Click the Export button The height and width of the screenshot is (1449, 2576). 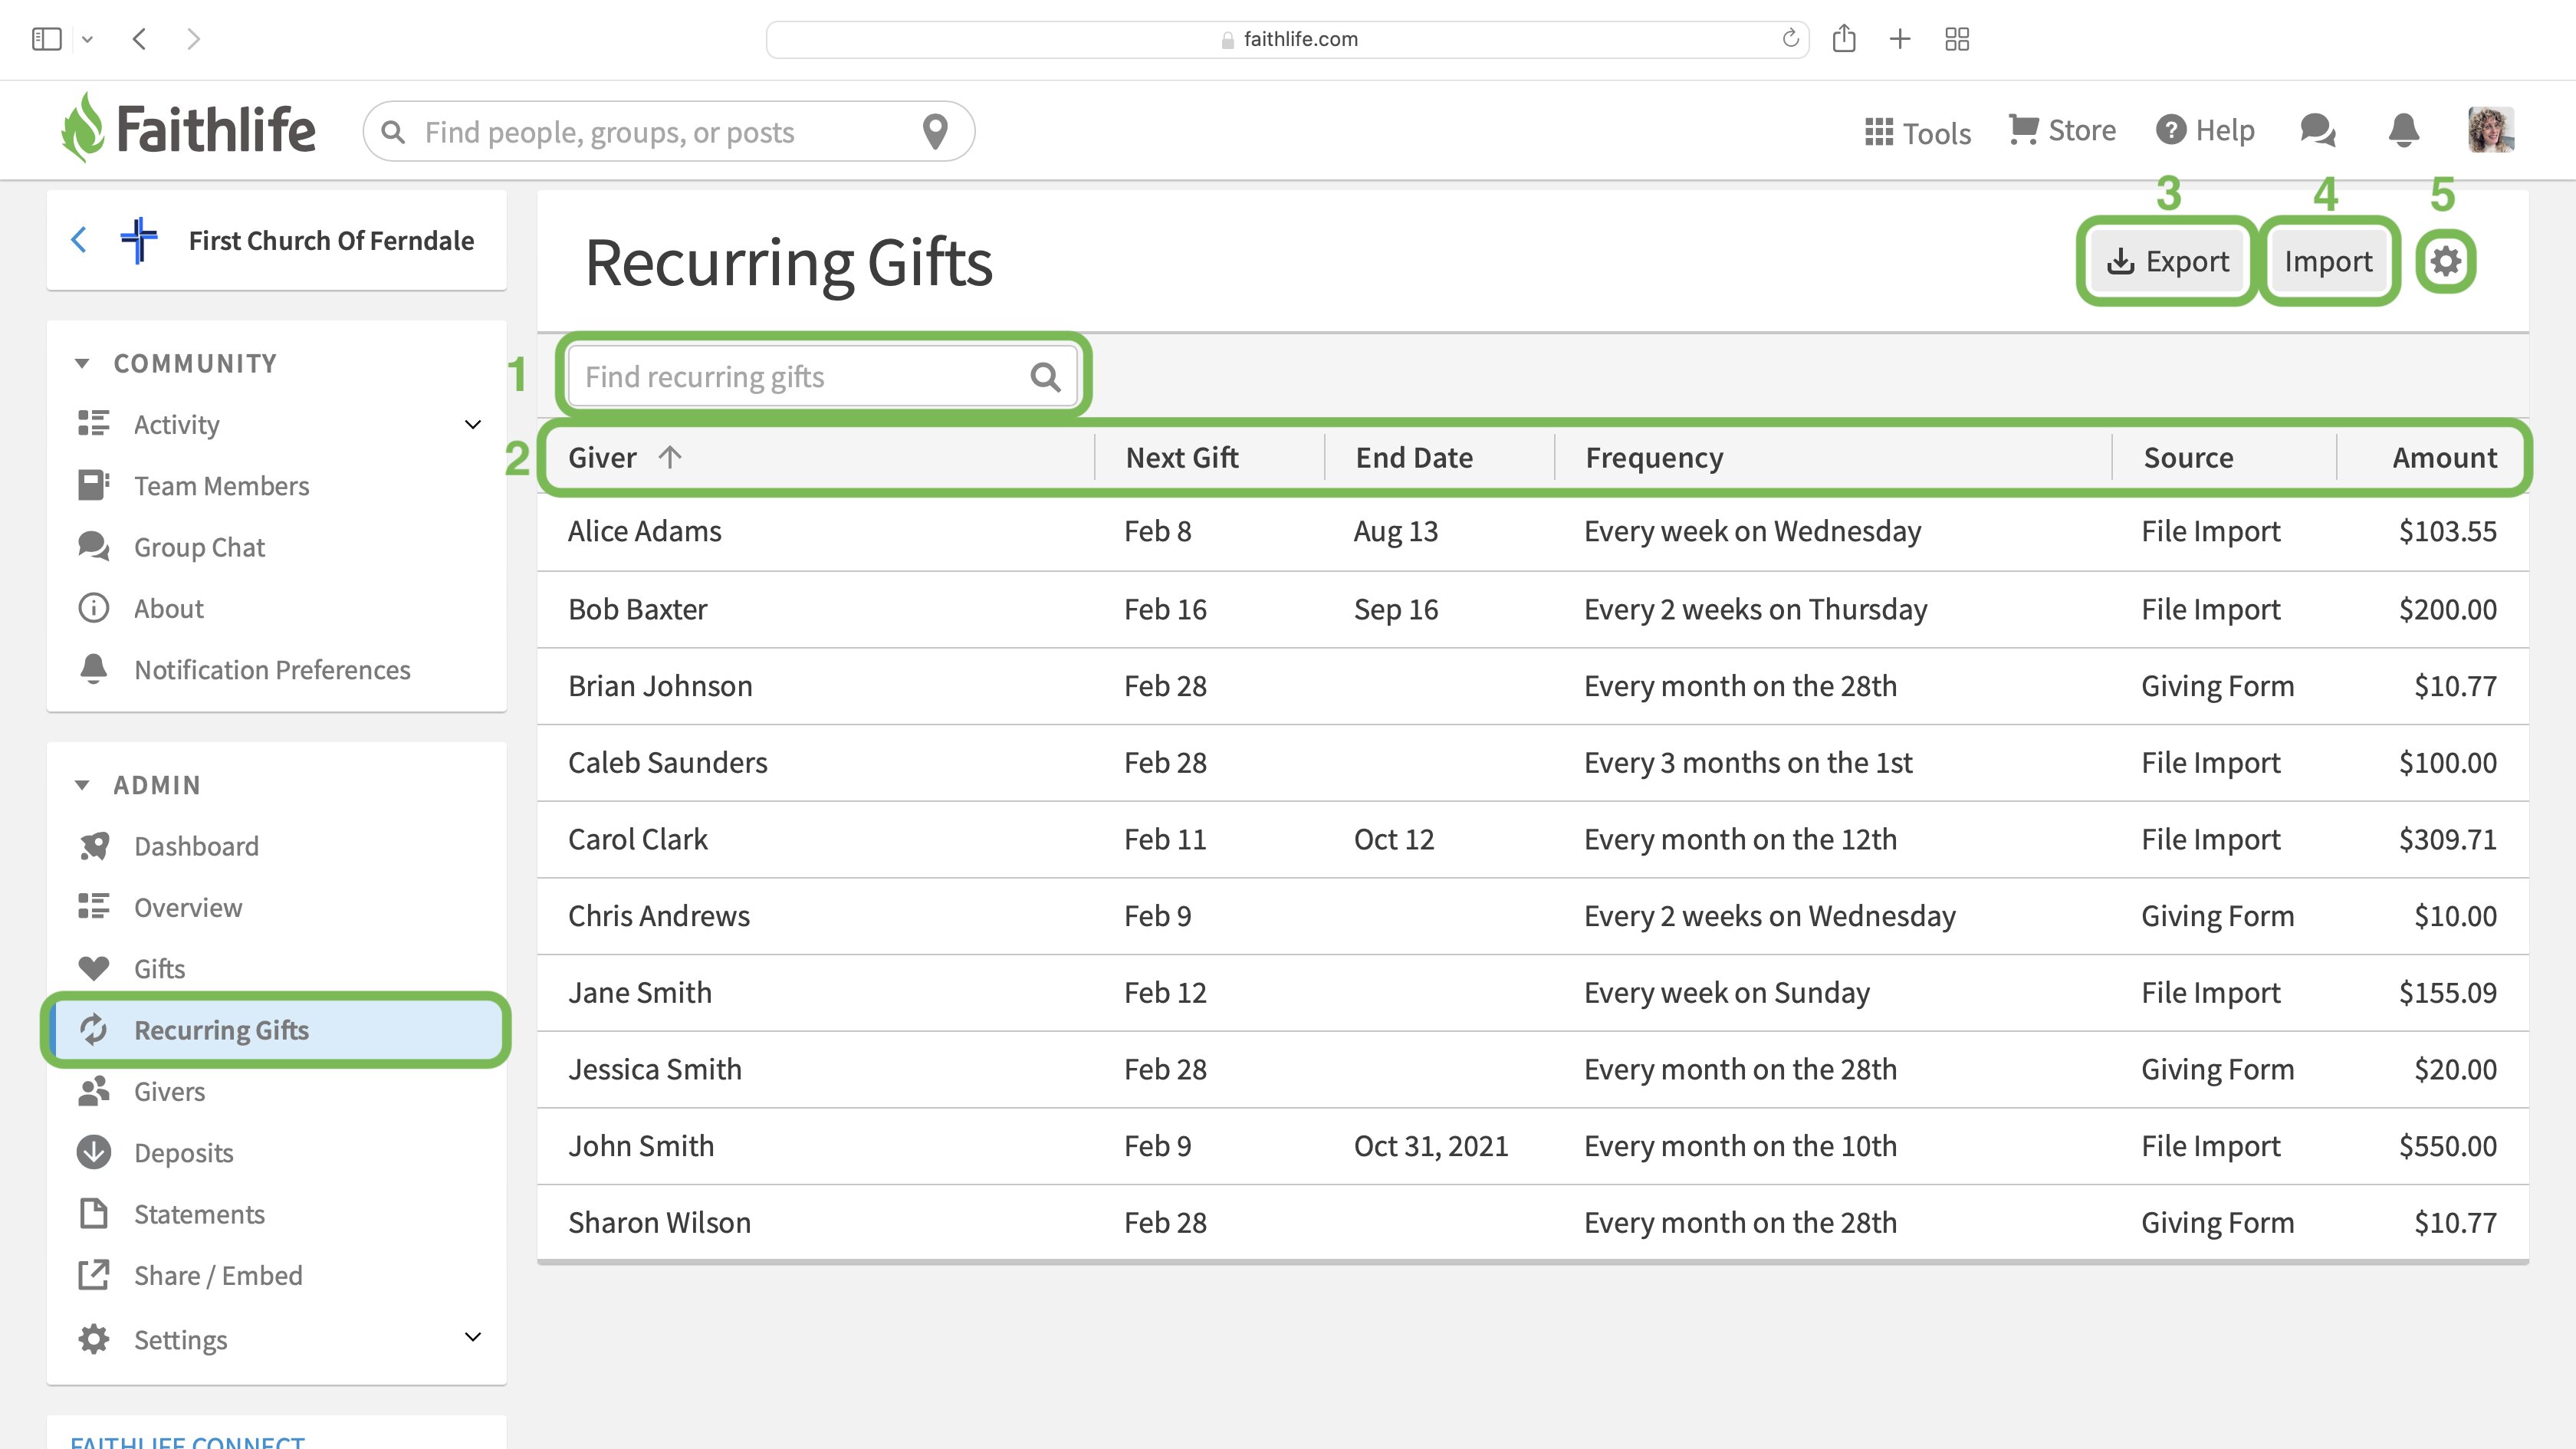[2167, 261]
